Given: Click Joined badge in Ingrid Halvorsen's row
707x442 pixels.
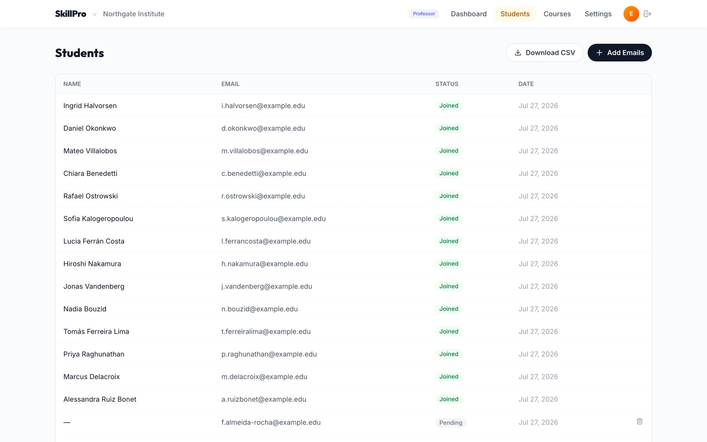Looking at the screenshot, I should coord(449,106).
